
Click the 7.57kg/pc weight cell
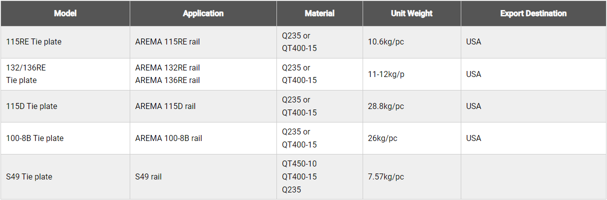tap(412, 176)
